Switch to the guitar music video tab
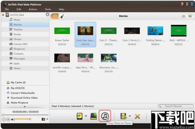 click(62, 16)
